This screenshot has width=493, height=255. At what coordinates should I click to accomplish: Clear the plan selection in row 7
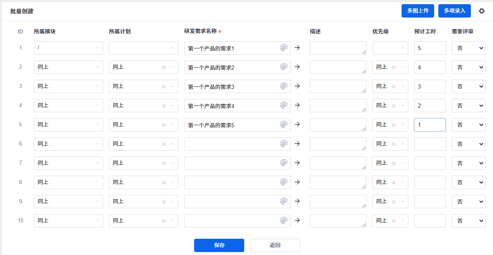(164, 163)
